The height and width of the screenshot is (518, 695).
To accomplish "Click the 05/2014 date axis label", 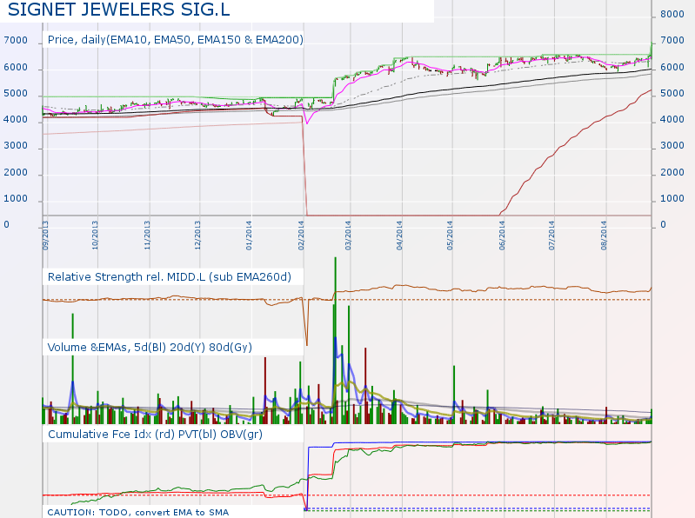I will coord(451,236).
